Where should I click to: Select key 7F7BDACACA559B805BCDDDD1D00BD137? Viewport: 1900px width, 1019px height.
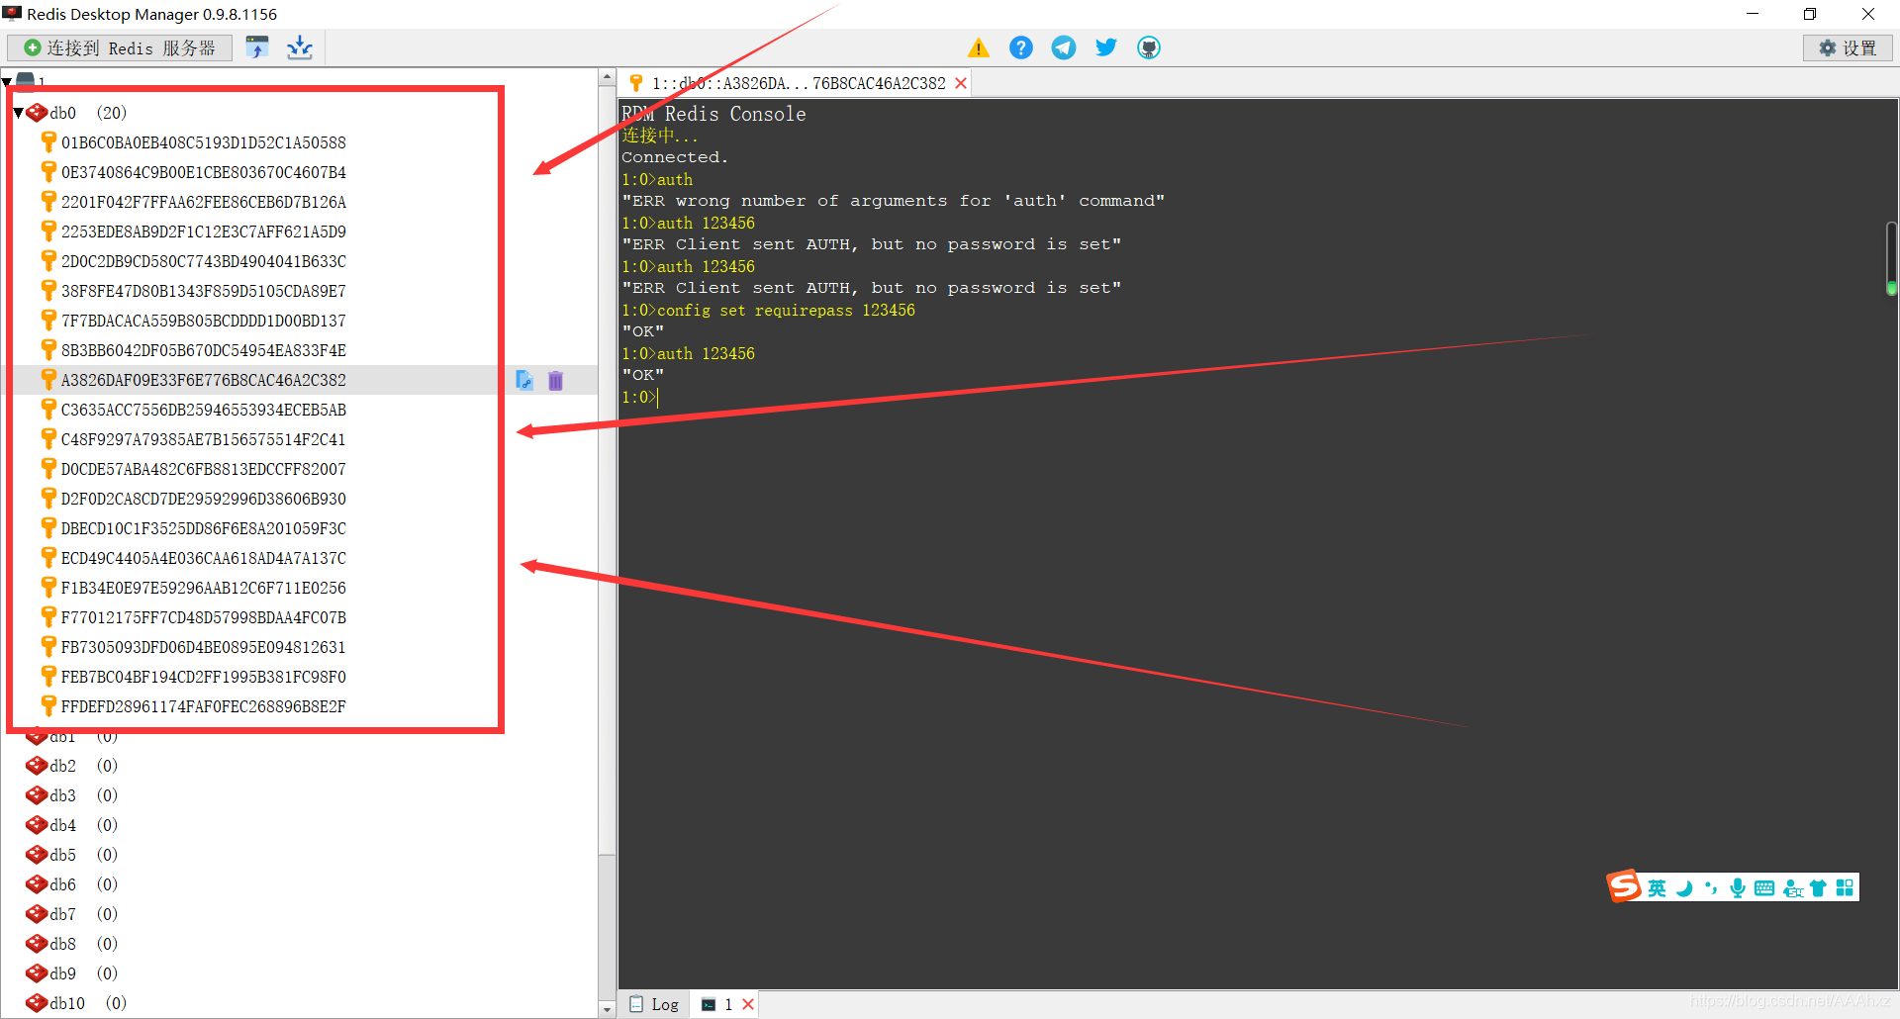(x=203, y=321)
